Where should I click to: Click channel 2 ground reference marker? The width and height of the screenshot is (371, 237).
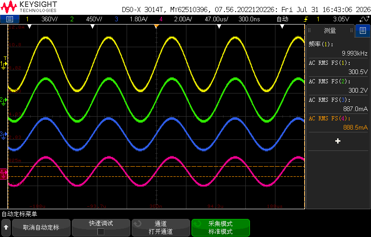tap(3, 101)
